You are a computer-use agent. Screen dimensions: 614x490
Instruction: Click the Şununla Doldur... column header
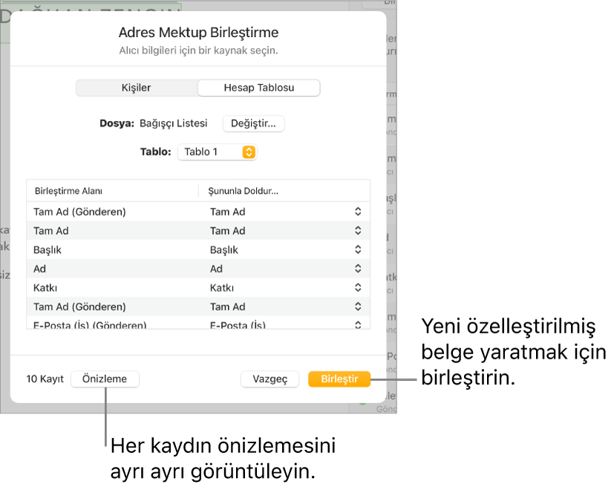(244, 191)
